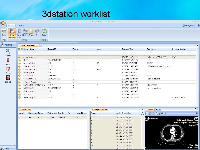Switch to the Sources ribbon tab
The image size is (200, 150).
tap(11, 26)
